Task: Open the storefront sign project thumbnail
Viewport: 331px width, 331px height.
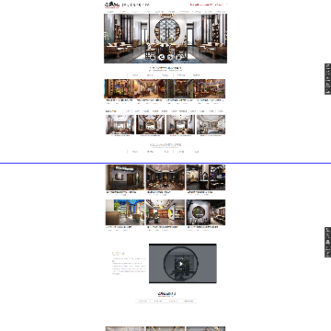Action: [125, 177]
